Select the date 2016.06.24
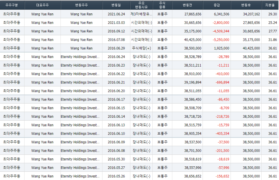The width and height of the screenshot is (279, 180). click(116, 57)
